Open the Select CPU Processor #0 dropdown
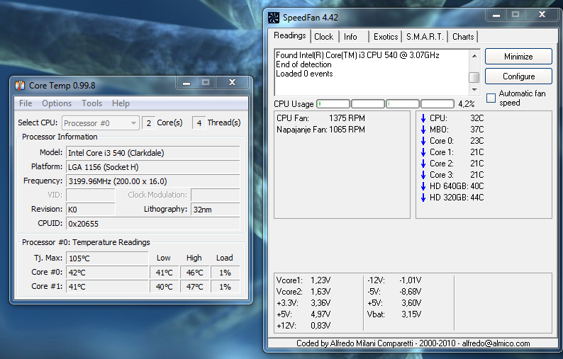 click(x=101, y=123)
